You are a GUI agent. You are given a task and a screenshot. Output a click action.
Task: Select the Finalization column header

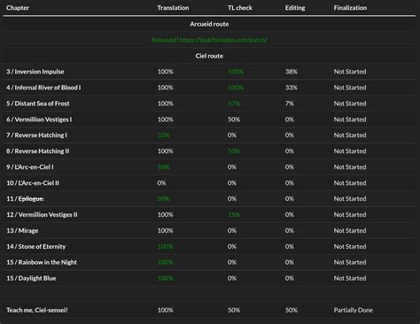(350, 8)
